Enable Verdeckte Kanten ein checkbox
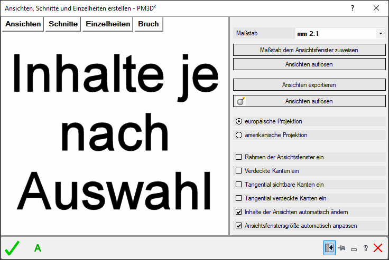 [x=239, y=171]
